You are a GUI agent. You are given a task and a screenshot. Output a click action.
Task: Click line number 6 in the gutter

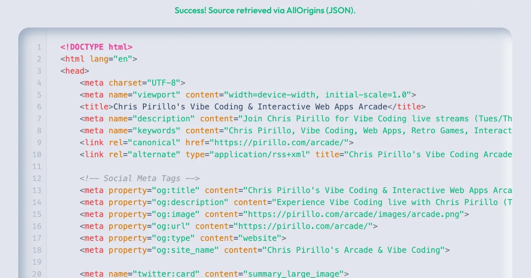[39, 106]
